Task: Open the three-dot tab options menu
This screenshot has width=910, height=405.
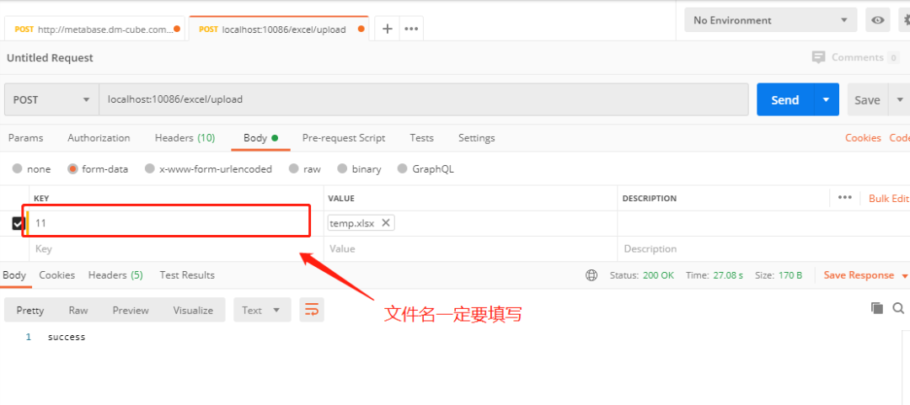Action: (411, 29)
